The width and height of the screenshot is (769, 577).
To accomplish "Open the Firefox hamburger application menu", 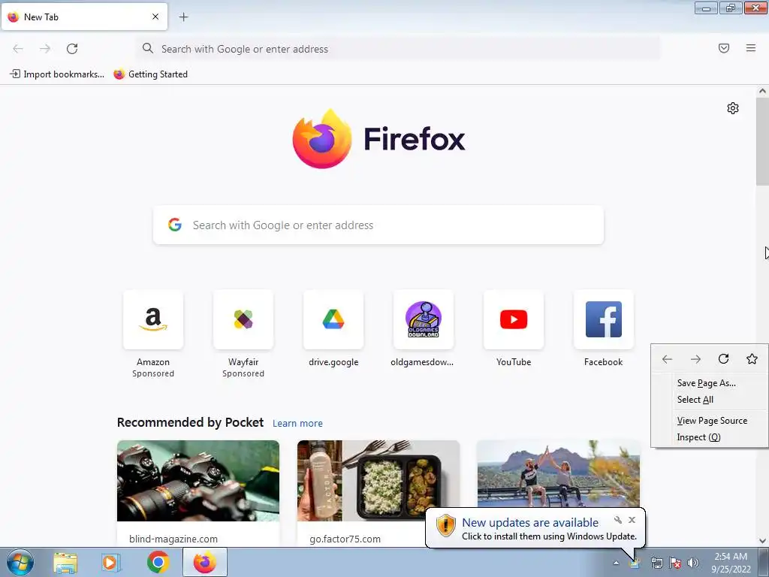I will coord(751,48).
